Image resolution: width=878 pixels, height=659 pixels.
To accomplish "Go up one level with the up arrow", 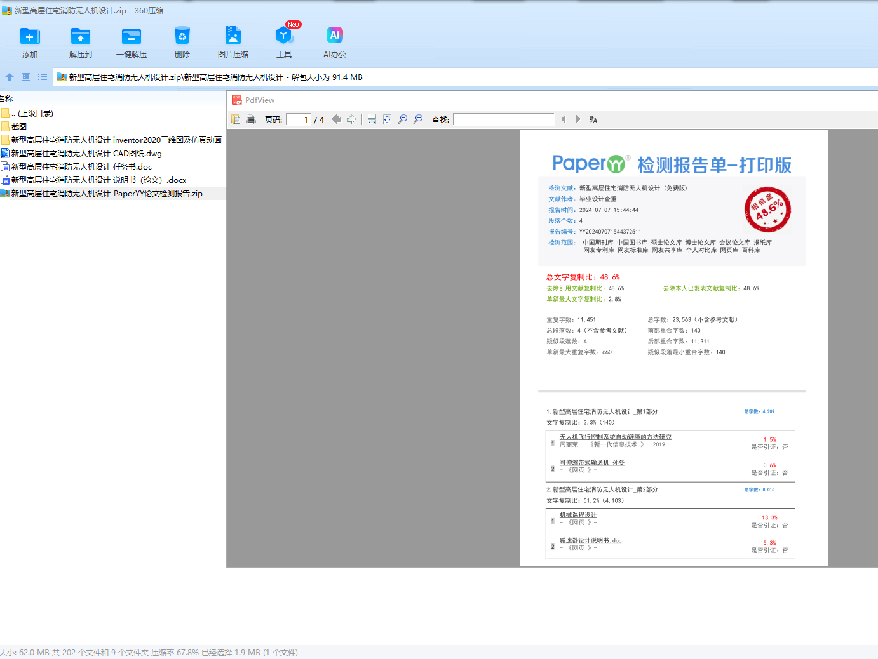I will [10, 77].
